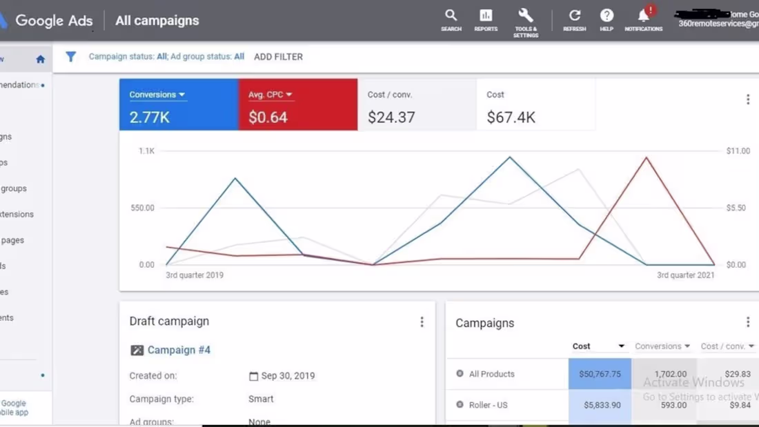Open Tools & Settings

click(x=525, y=17)
